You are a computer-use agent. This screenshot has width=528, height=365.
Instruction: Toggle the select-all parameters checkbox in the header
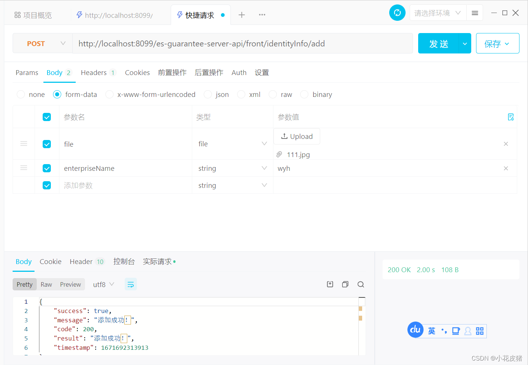click(47, 117)
